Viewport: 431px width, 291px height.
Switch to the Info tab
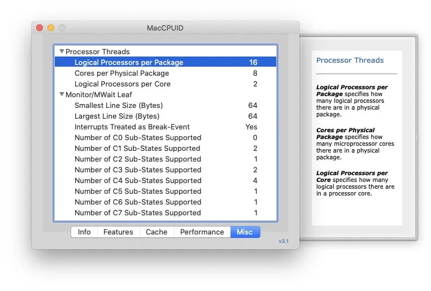point(84,232)
